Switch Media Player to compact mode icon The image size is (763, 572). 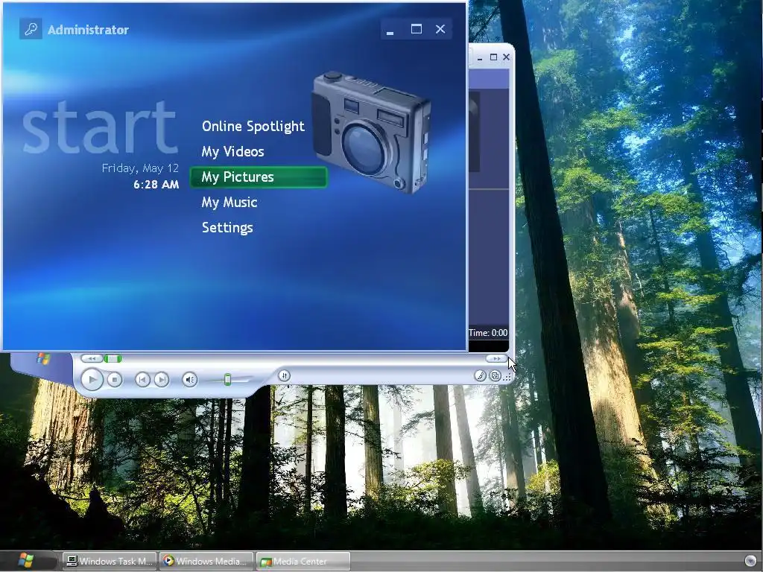tap(495, 375)
